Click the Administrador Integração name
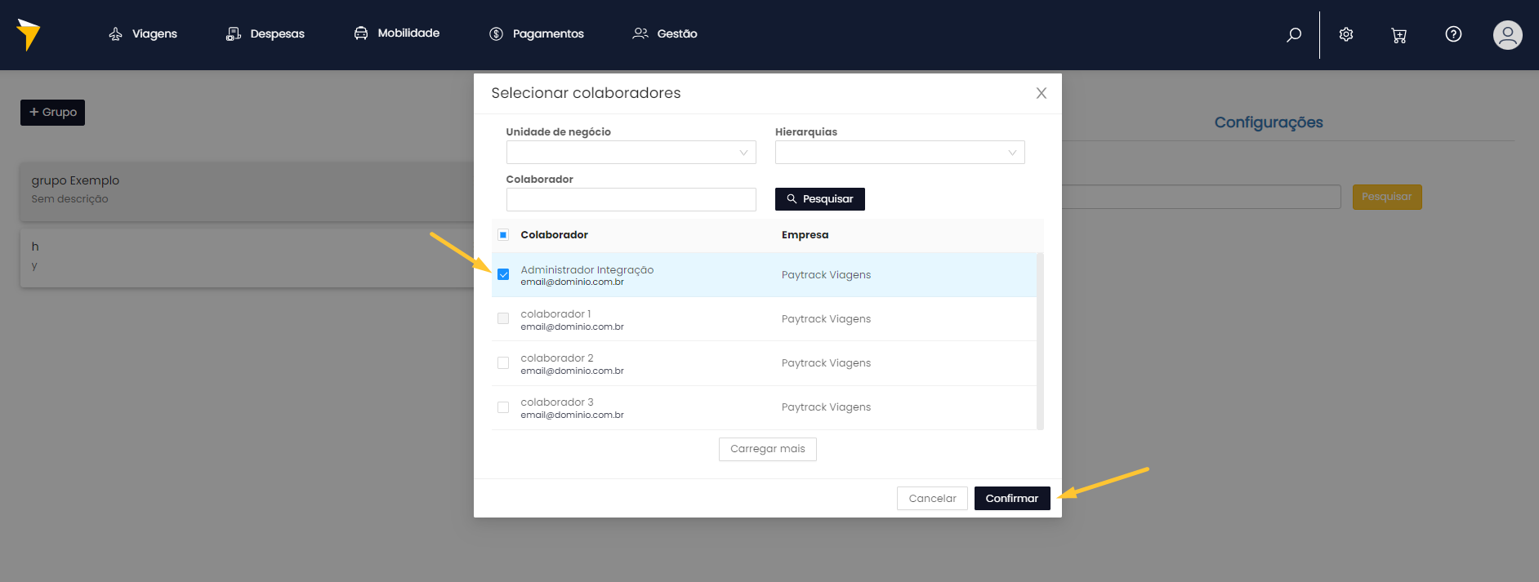This screenshot has height=582, width=1539. 587,269
